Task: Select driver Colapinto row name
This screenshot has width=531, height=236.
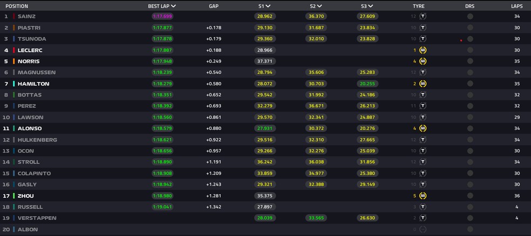Action: coord(34,173)
